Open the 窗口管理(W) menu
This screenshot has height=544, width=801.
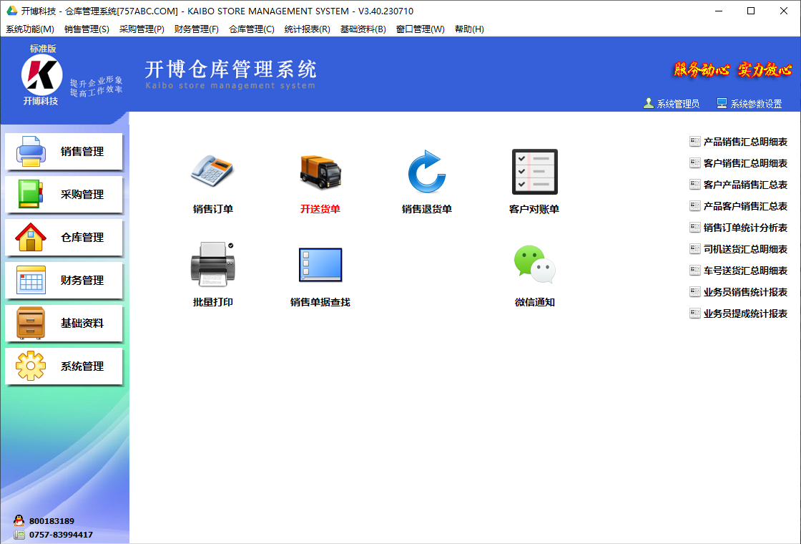(420, 29)
